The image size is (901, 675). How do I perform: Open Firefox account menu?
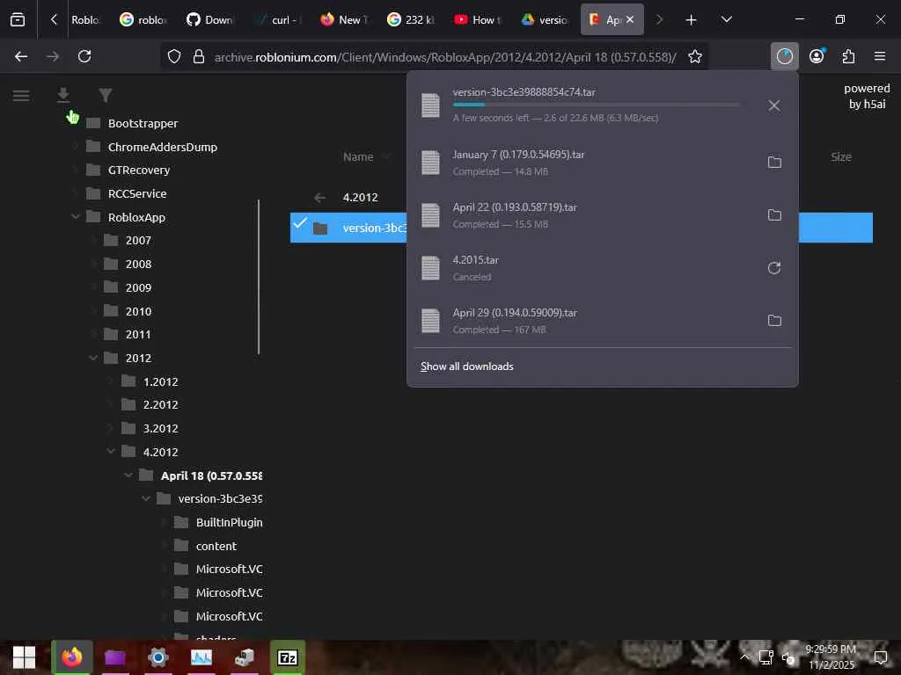817,56
